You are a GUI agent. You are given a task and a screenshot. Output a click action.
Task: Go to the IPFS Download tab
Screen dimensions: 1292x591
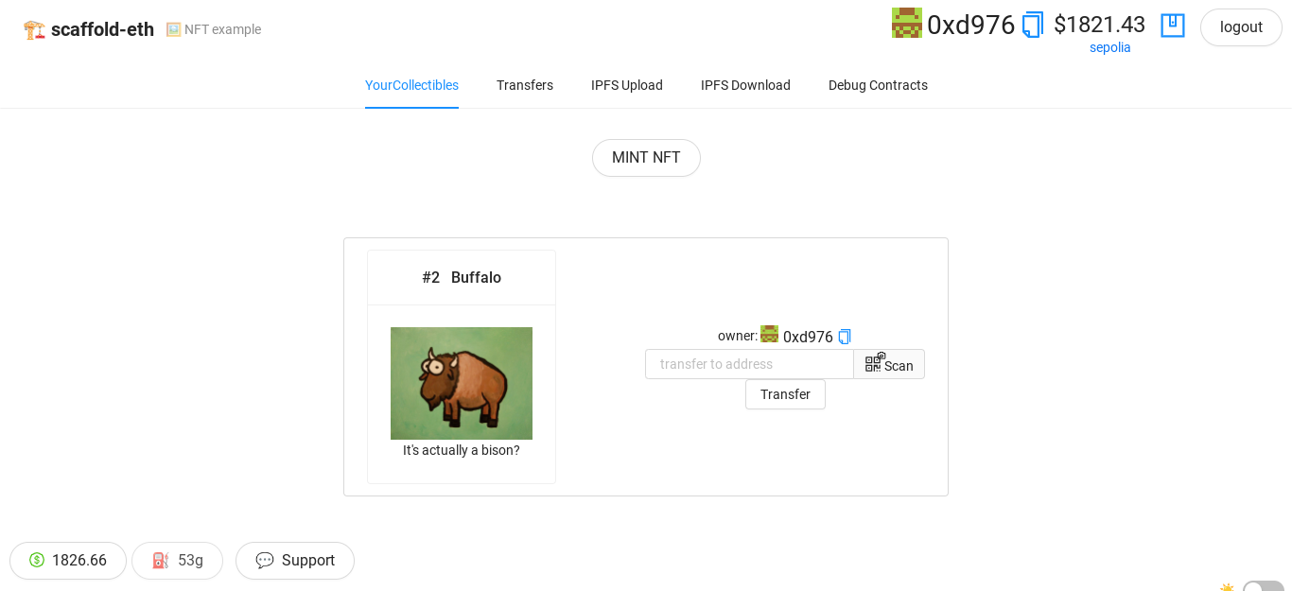[745, 85]
